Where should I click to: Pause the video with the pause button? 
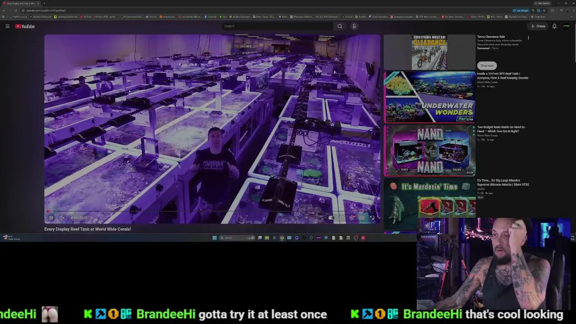(51, 218)
